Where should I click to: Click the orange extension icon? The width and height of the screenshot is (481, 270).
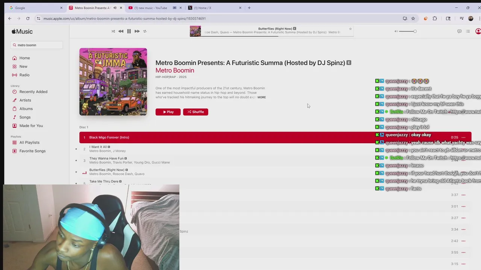click(425, 18)
